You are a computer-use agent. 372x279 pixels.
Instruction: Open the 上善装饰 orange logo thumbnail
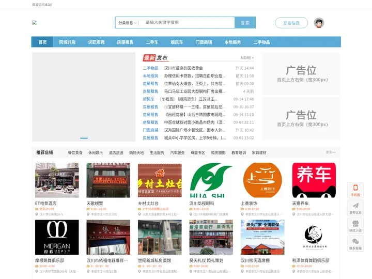click(x=262, y=180)
